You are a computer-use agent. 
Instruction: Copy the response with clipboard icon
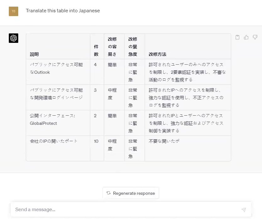237,37
